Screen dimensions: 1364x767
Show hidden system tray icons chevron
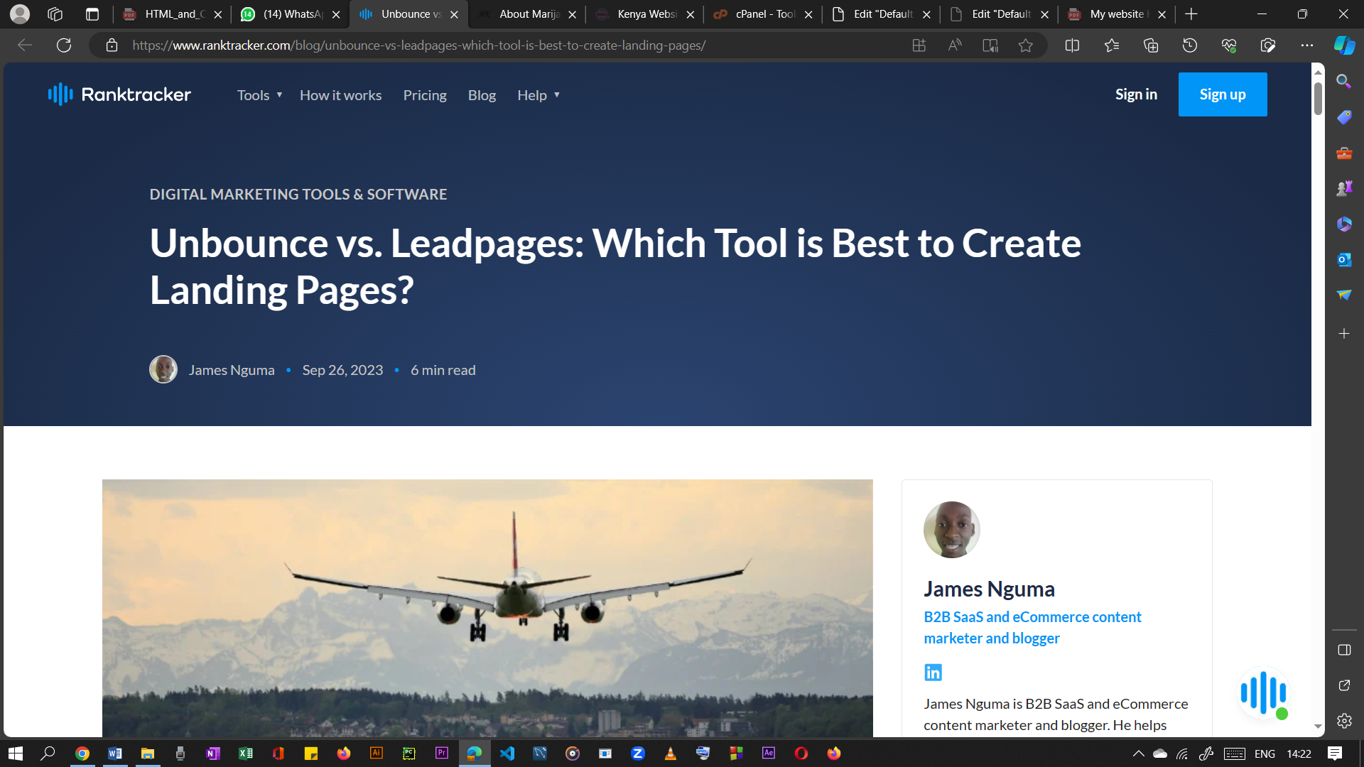click(x=1138, y=754)
